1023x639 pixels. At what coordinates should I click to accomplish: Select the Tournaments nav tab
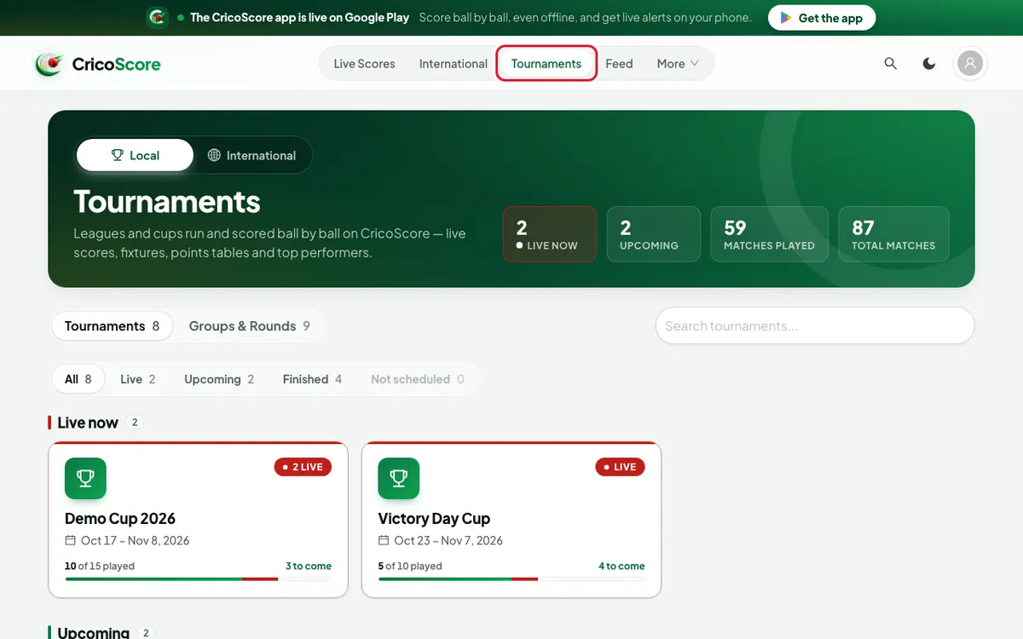point(546,64)
